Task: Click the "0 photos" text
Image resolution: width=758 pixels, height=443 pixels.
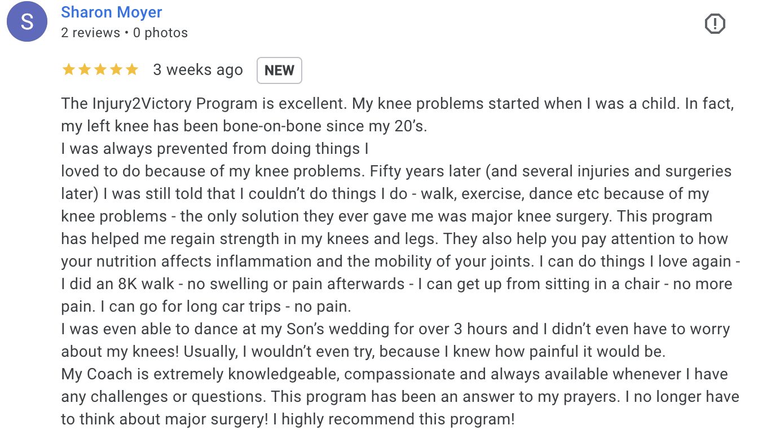Action: pos(161,33)
